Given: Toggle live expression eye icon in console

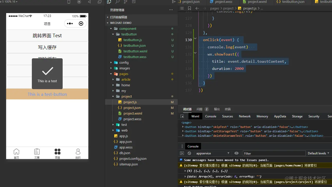Looking at the screenshot, I should (236, 153).
